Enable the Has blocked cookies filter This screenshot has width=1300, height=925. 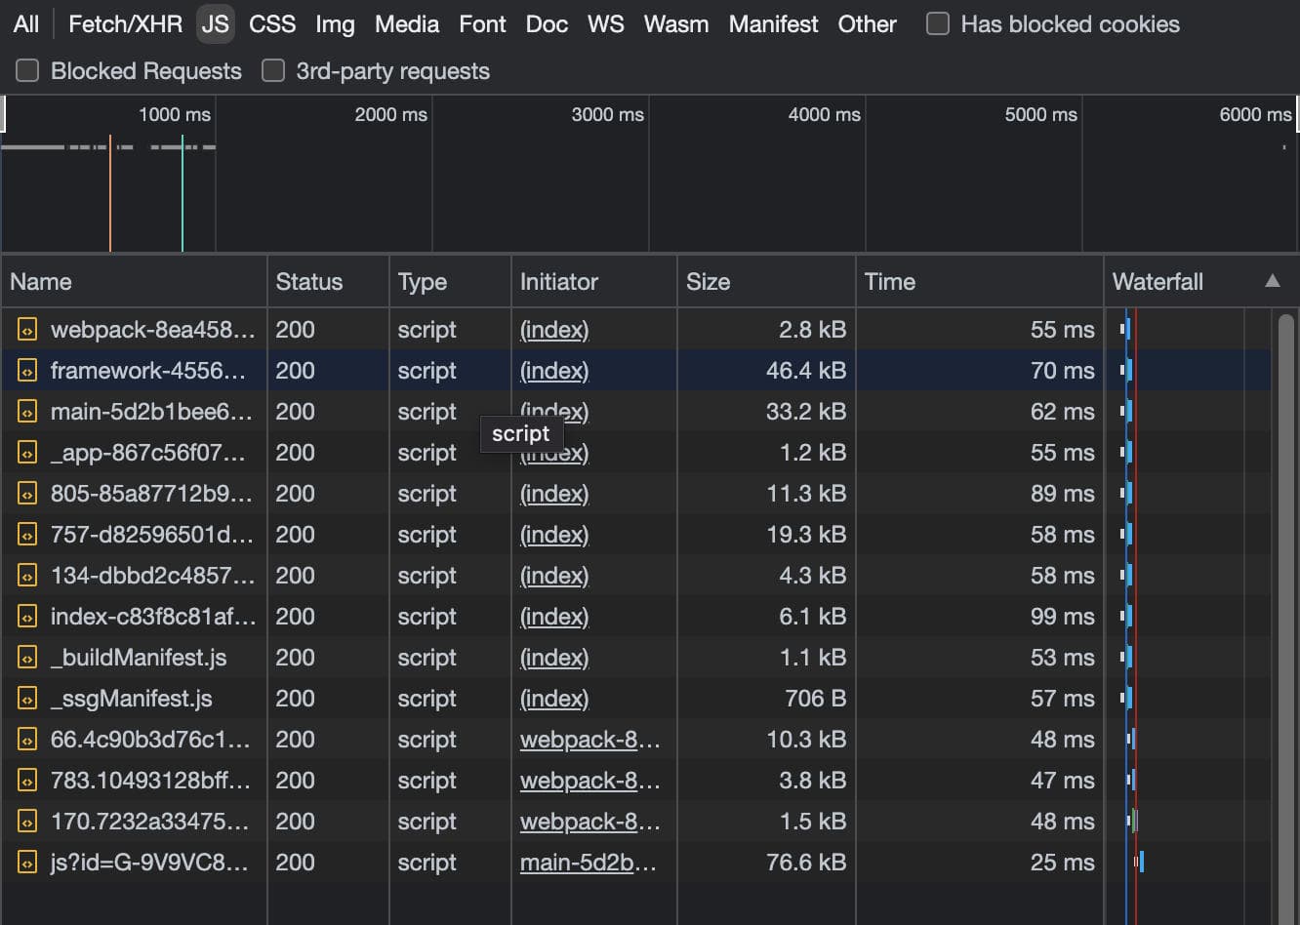point(937,24)
